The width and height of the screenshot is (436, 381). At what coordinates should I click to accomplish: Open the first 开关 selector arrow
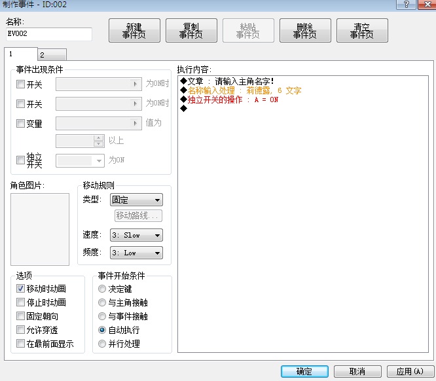(x=136, y=84)
